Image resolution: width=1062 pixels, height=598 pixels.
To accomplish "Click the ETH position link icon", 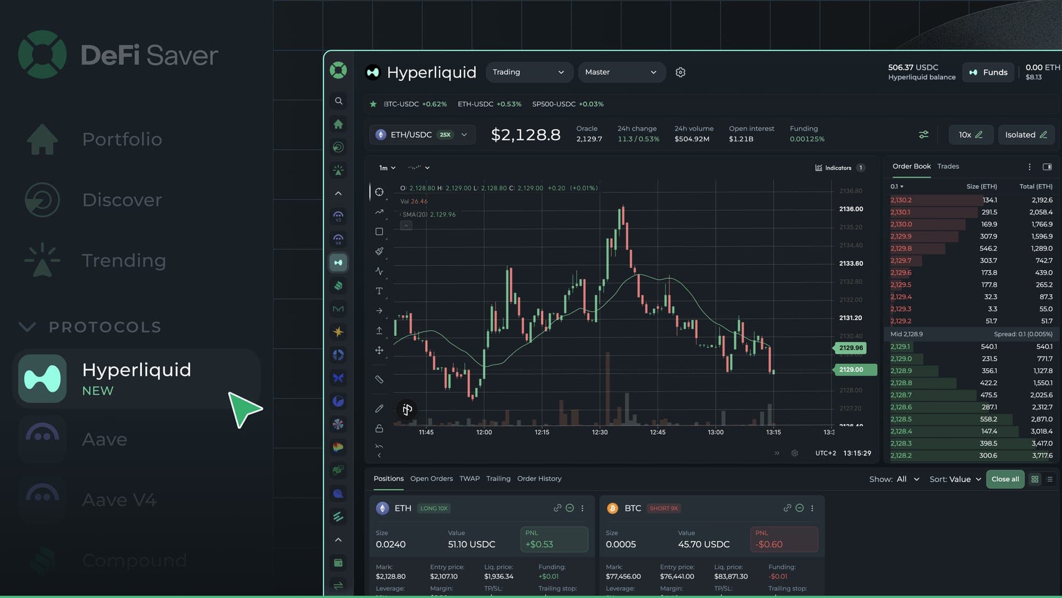I will tap(558, 508).
